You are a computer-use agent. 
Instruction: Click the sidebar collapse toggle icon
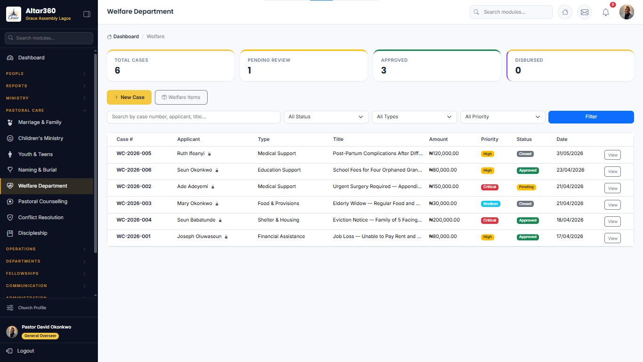[87, 14]
